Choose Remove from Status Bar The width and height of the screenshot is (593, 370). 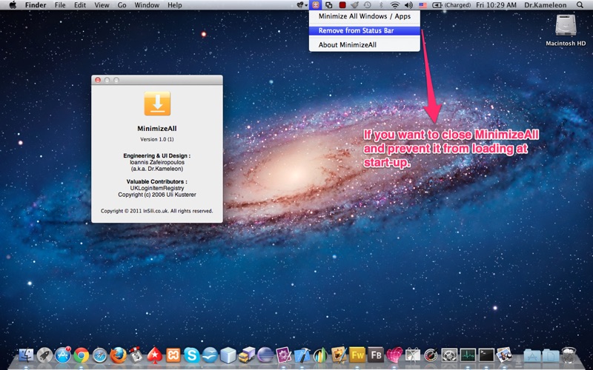pyautogui.click(x=365, y=30)
